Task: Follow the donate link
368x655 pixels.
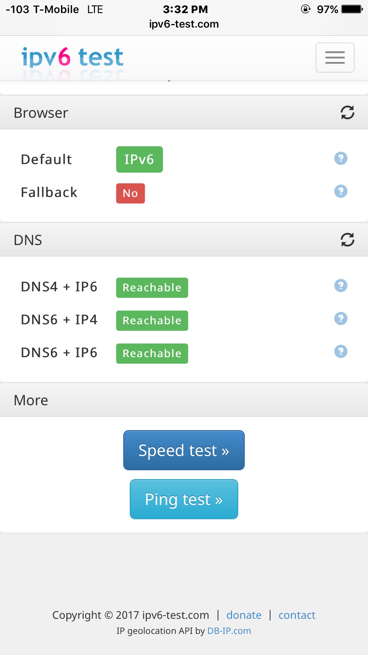Action: tap(244, 615)
